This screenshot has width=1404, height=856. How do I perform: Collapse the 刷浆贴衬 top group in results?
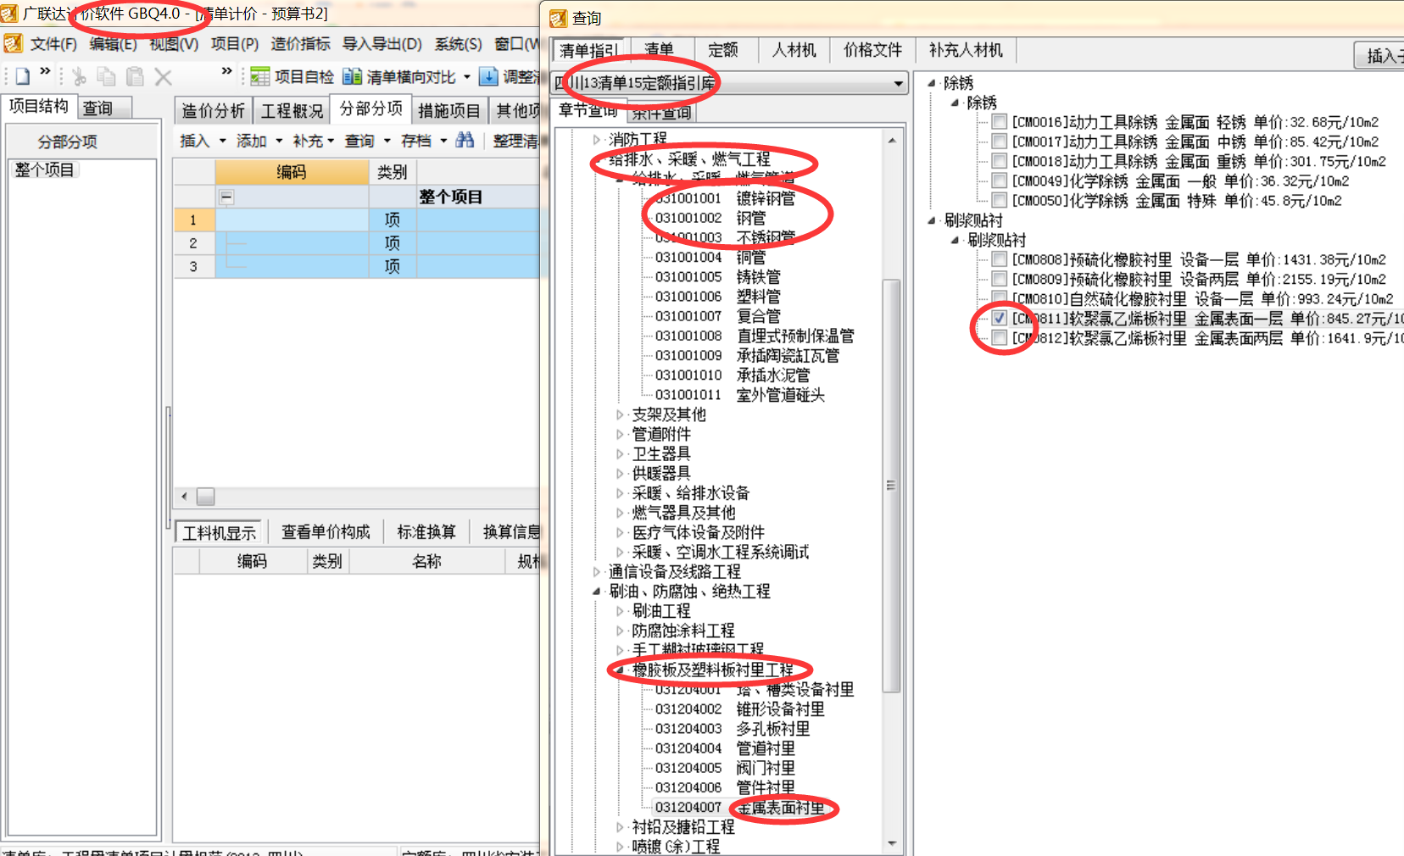[932, 220]
